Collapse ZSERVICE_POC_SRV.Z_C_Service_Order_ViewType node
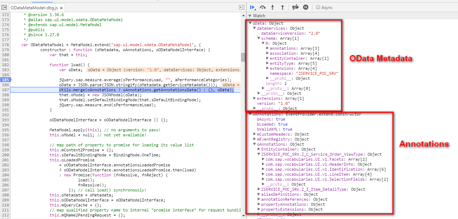 (x=259, y=154)
